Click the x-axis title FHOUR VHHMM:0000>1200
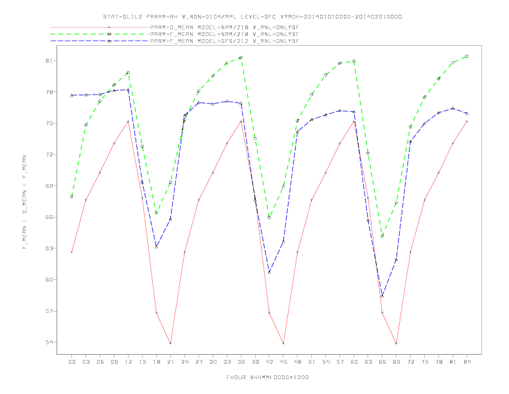 coord(267,377)
